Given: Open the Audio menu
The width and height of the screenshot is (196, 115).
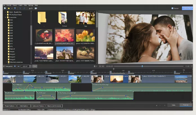Looking at the screenshot, I should pyautogui.click(x=20, y=5).
